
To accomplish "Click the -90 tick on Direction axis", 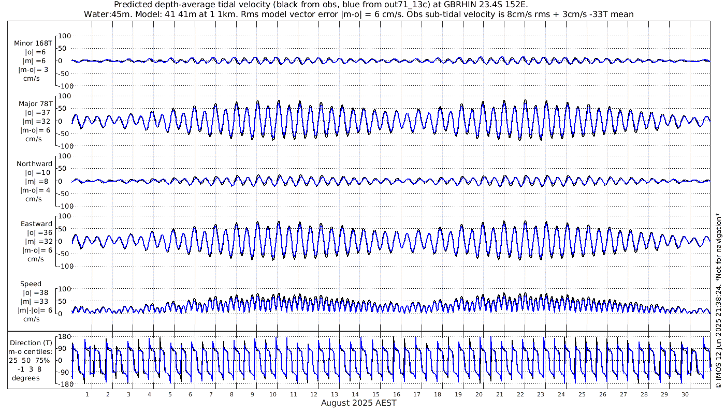I will click(64, 372).
